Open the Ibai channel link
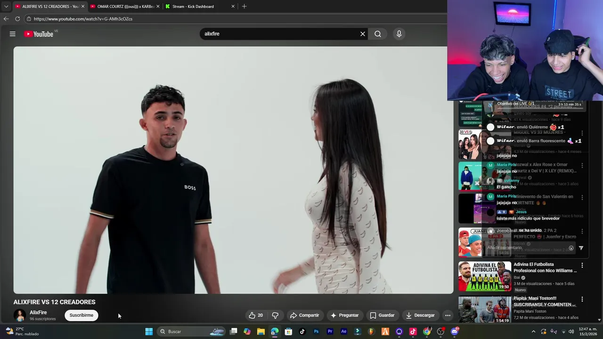The image size is (603, 339). [517, 278]
